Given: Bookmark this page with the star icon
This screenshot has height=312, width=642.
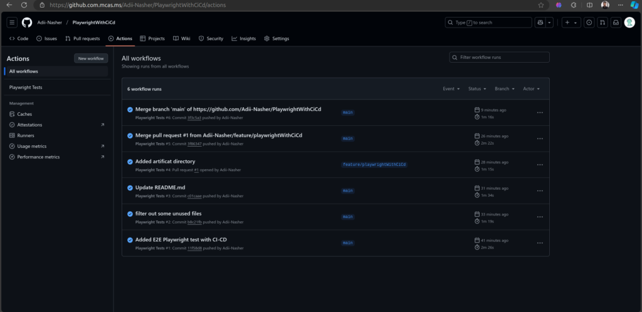Looking at the screenshot, I should click(541, 5).
